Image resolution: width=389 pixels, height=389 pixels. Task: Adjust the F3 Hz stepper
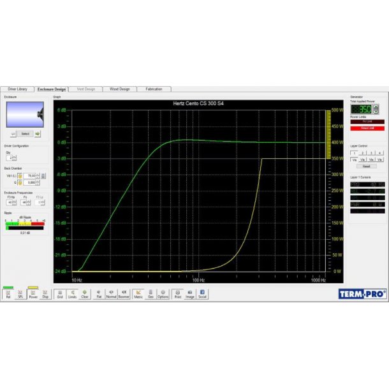click(x=15, y=202)
